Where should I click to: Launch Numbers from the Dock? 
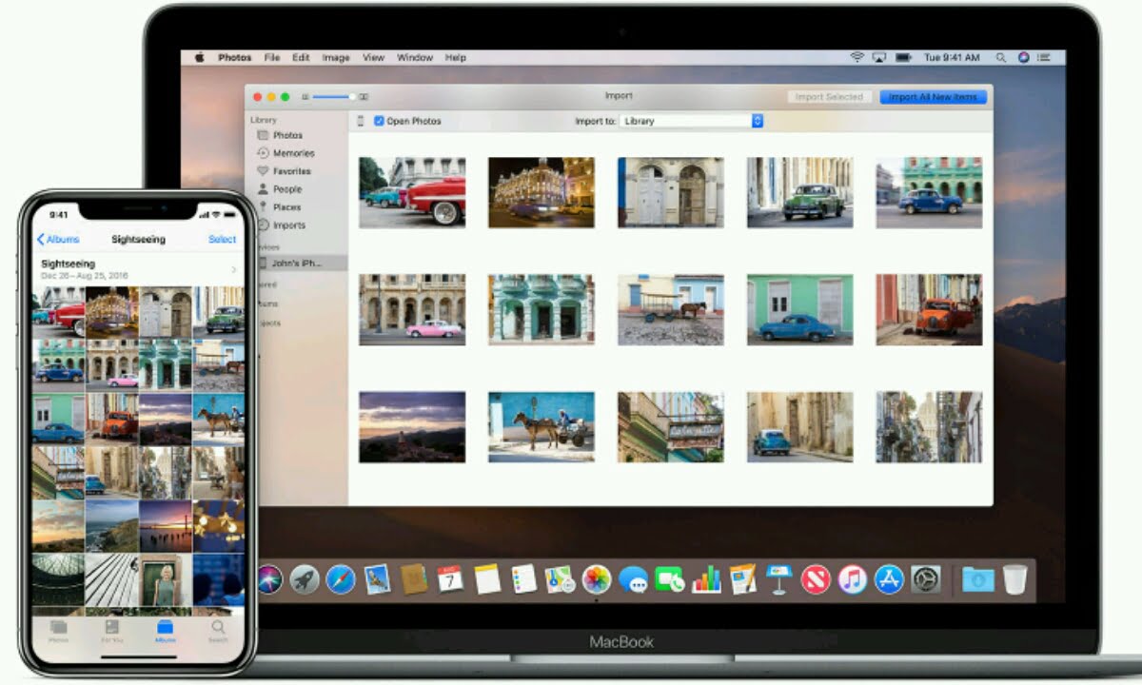[x=707, y=577]
